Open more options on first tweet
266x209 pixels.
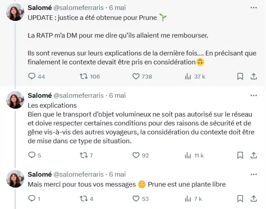tap(254, 8)
